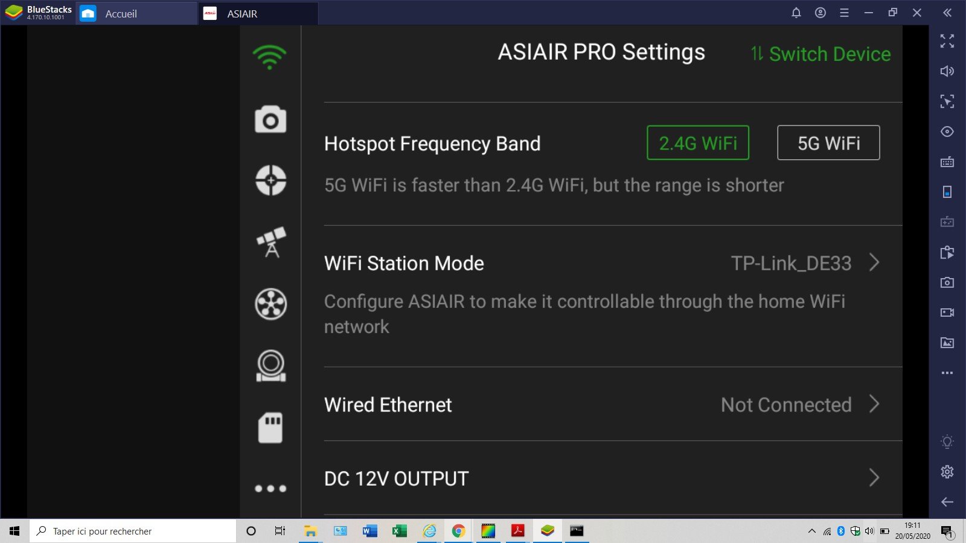Switch to the Accueil tab
This screenshot has width=966, height=543.
(121, 13)
